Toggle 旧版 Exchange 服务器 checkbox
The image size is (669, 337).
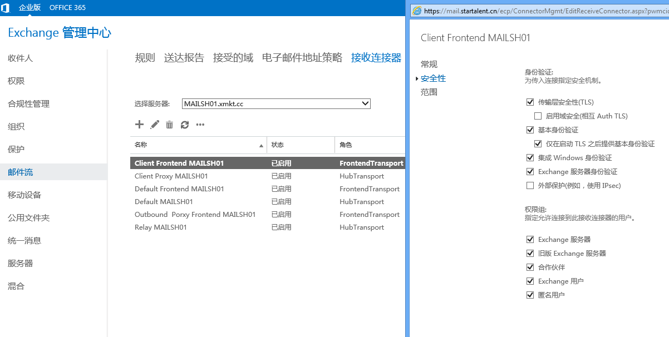530,254
